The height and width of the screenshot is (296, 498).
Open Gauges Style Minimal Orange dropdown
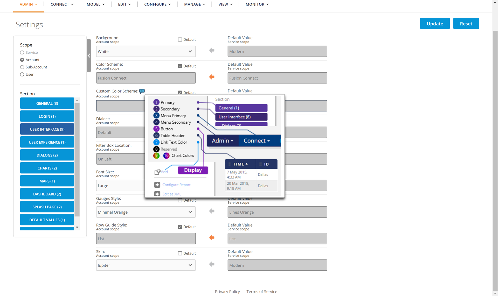tap(146, 212)
